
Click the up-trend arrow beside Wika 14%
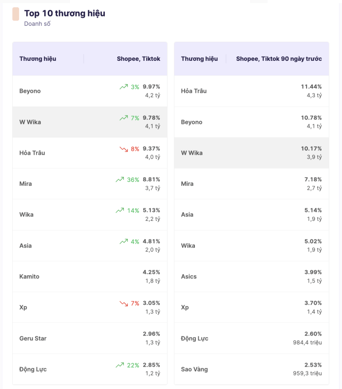(120, 211)
